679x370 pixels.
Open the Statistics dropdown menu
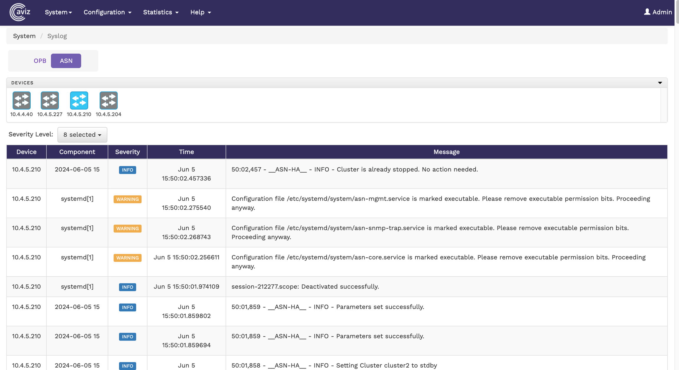point(161,12)
